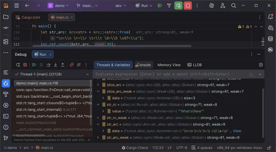The height and width of the screenshot is (152, 276).
Task: Open the Debug tool window bug icon
Action: (x=6, y=83)
